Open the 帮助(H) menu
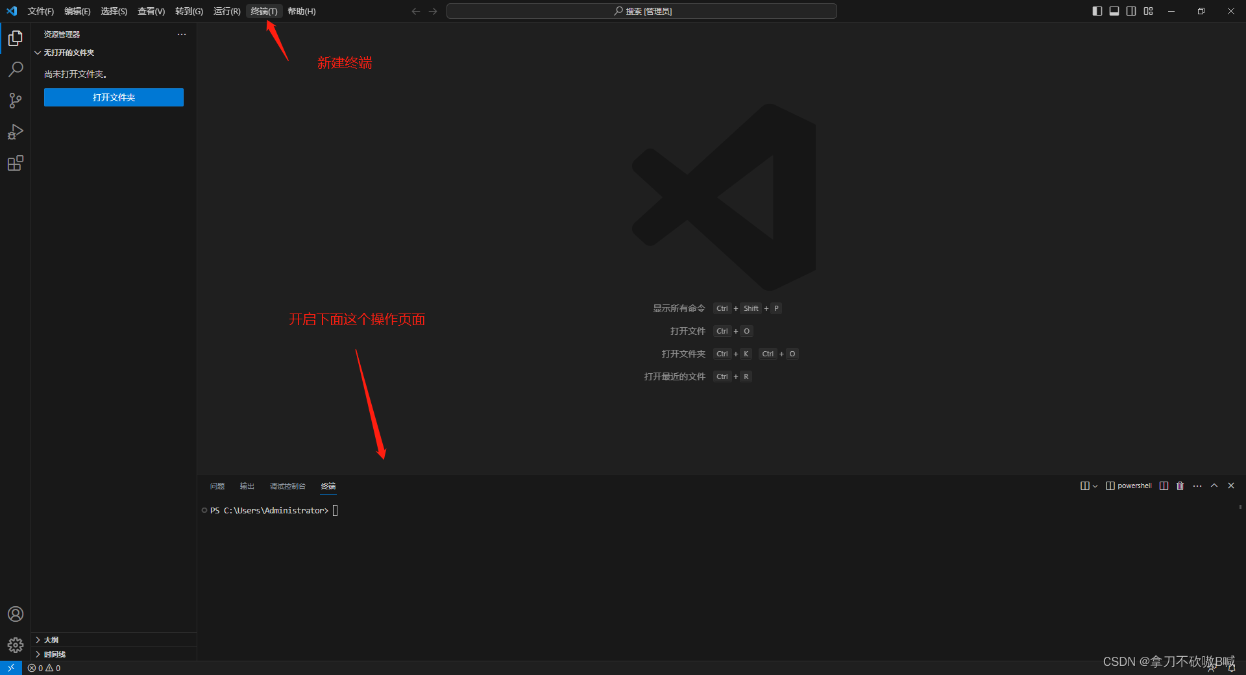The width and height of the screenshot is (1246, 675). pyautogui.click(x=301, y=11)
